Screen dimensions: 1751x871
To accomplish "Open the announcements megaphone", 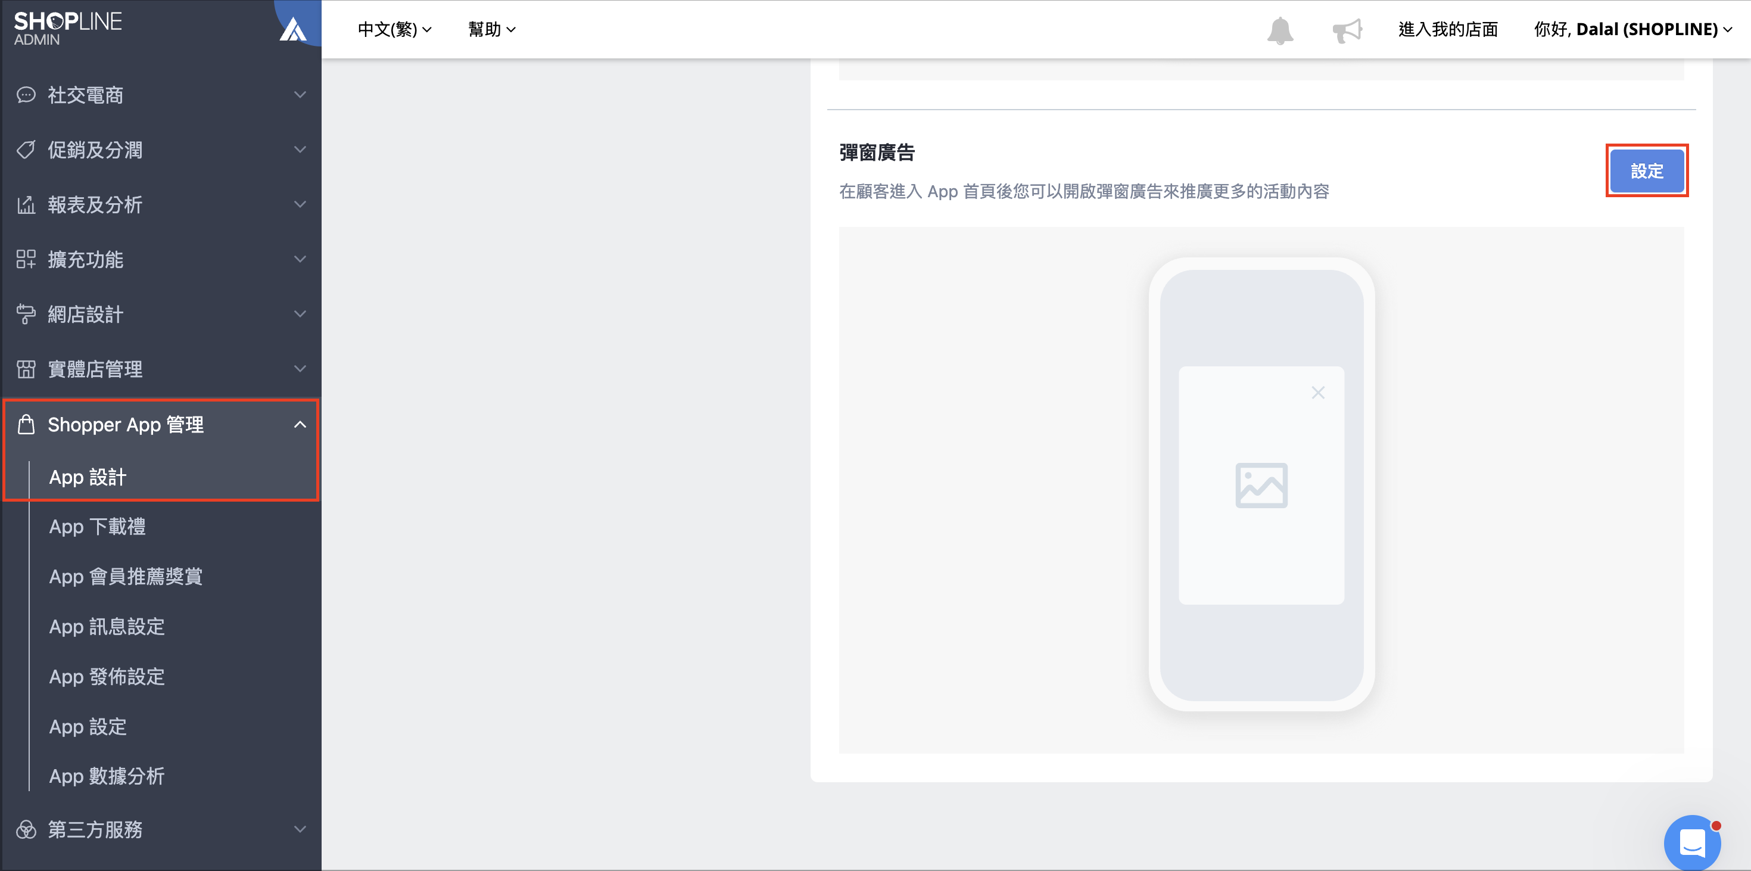I will point(1347,30).
